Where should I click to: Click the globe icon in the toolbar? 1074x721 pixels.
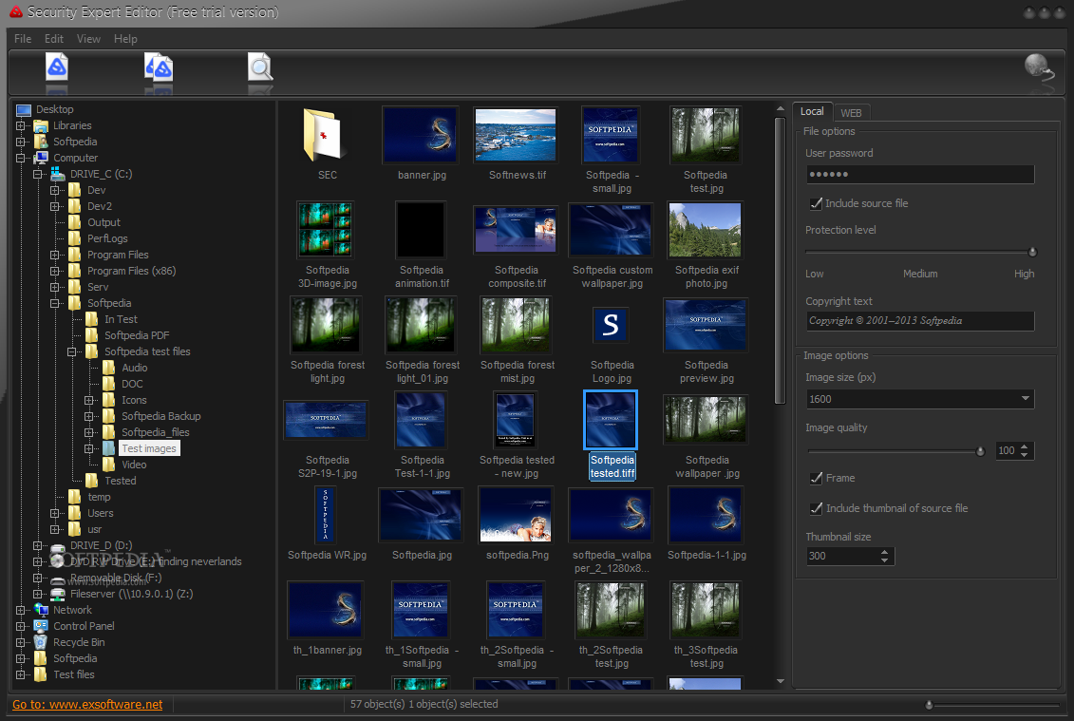[x=1039, y=68]
